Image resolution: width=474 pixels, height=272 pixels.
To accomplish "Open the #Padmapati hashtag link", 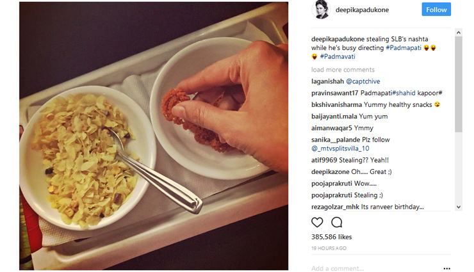I will pyautogui.click(x=404, y=48).
